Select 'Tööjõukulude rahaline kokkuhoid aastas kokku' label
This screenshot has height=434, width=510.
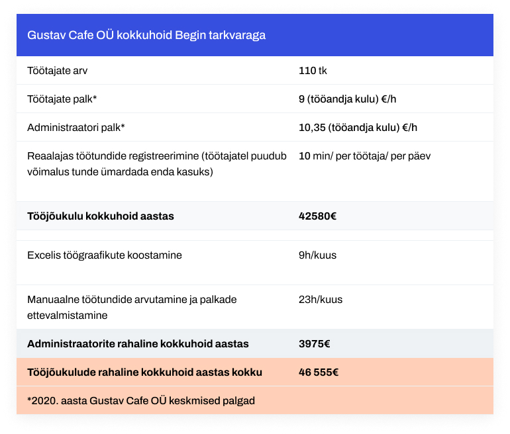point(145,372)
